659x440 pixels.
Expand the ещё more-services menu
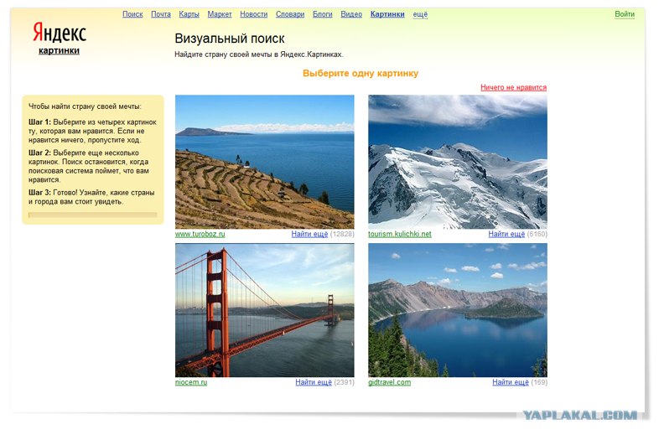(x=420, y=14)
